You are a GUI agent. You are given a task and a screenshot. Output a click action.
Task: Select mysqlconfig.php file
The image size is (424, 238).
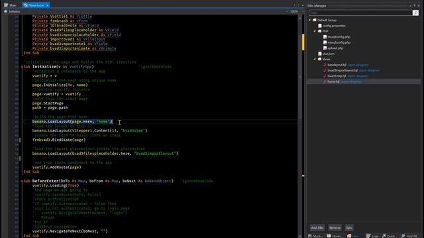(x=339, y=42)
